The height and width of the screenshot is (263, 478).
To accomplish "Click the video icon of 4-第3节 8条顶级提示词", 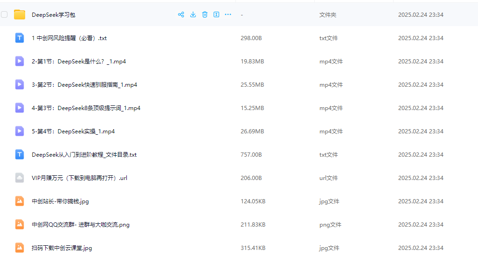I will point(20,108).
